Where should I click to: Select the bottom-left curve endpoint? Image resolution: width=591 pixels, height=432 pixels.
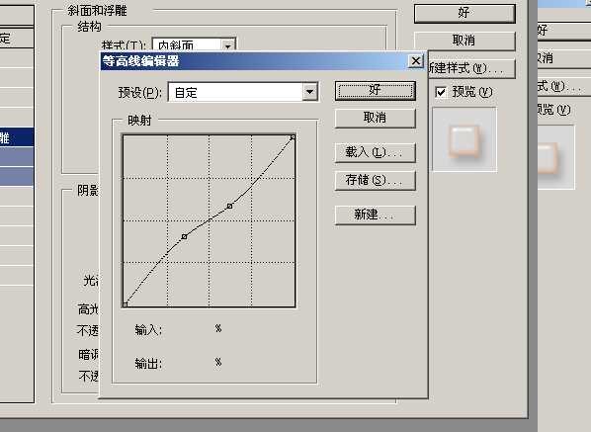[x=126, y=303]
